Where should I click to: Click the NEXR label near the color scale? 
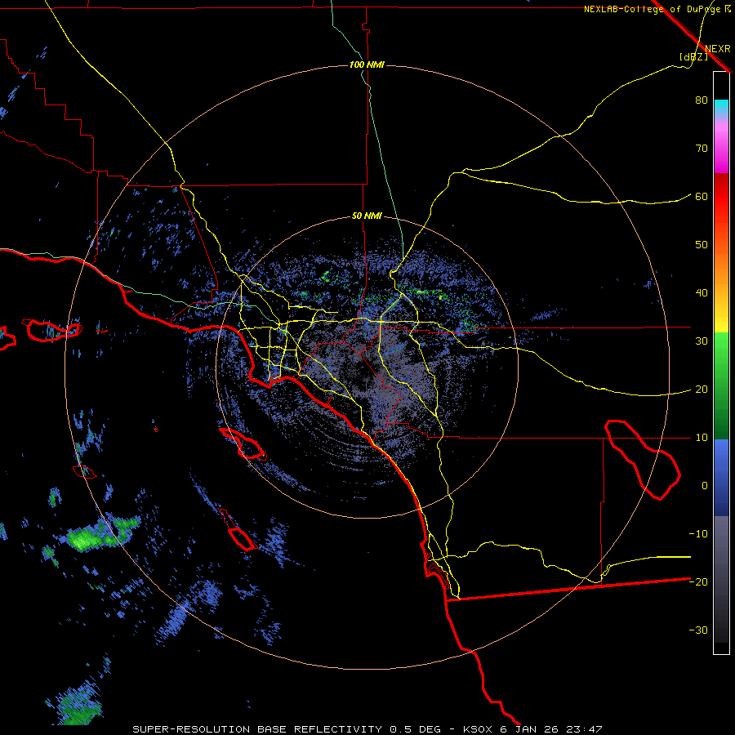coord(717,49)
